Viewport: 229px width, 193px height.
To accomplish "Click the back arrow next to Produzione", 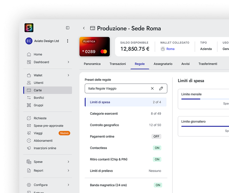I will 84,28.
